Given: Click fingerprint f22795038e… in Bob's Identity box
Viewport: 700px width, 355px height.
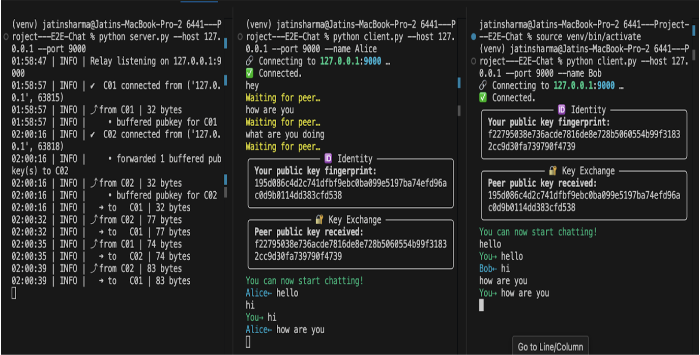Looking at the screenshot, I should pos(584,140).
